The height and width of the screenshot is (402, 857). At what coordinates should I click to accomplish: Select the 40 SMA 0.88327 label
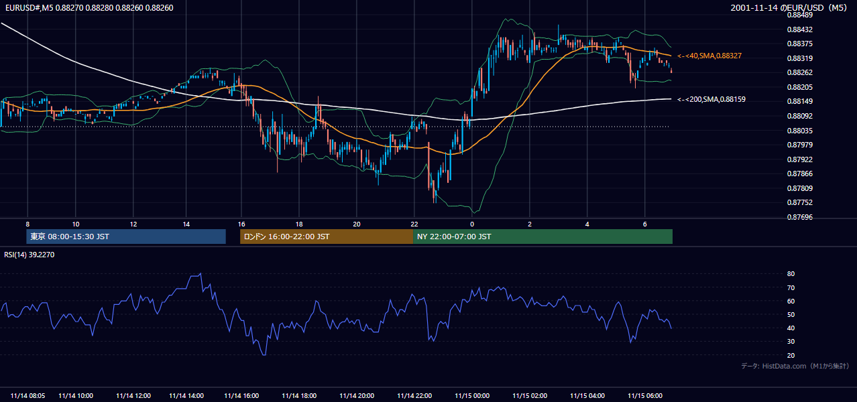click(709, 56)
